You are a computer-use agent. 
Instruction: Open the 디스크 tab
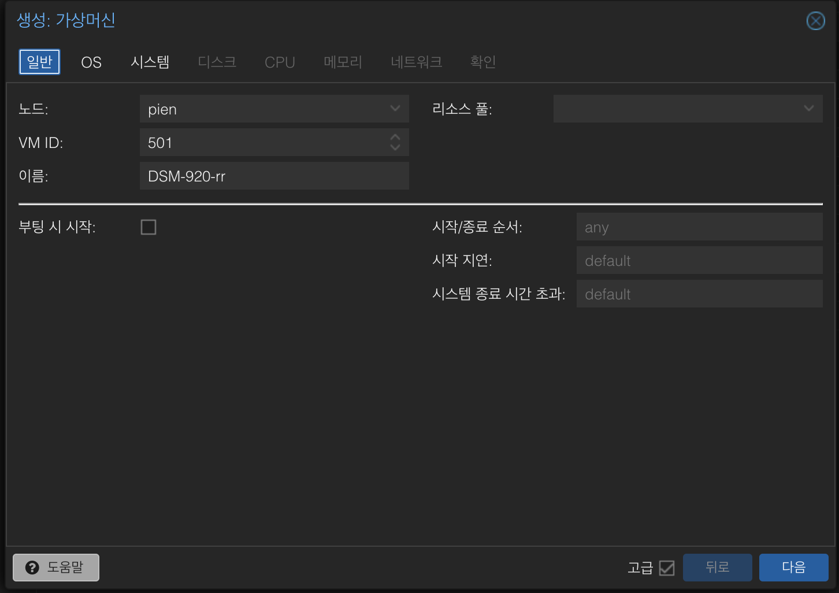[217, 62]
